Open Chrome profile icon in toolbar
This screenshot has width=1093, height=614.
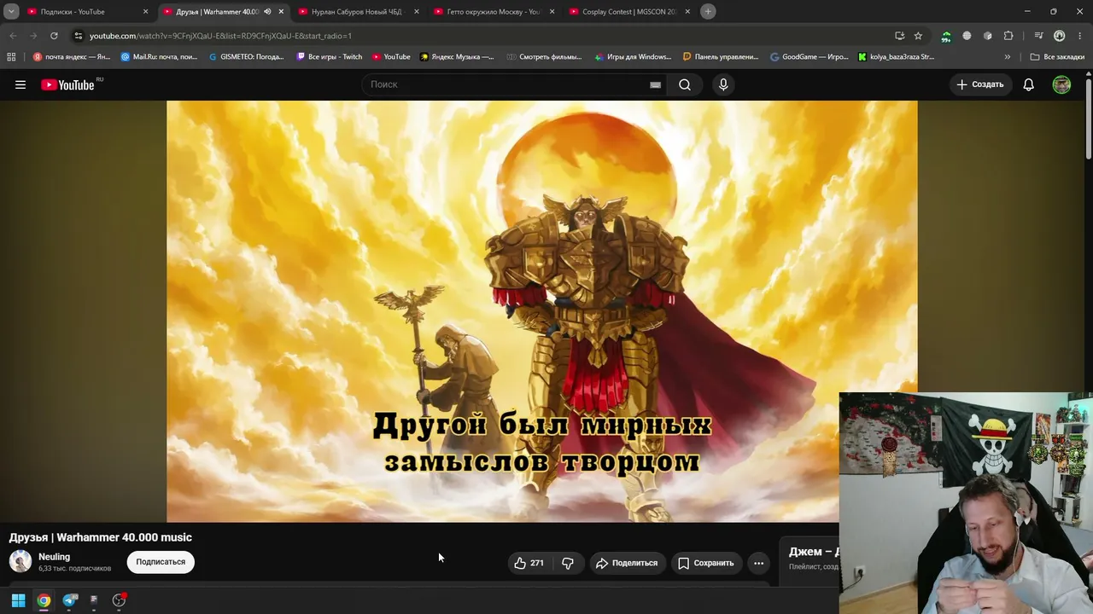(x=1060, y=36)
